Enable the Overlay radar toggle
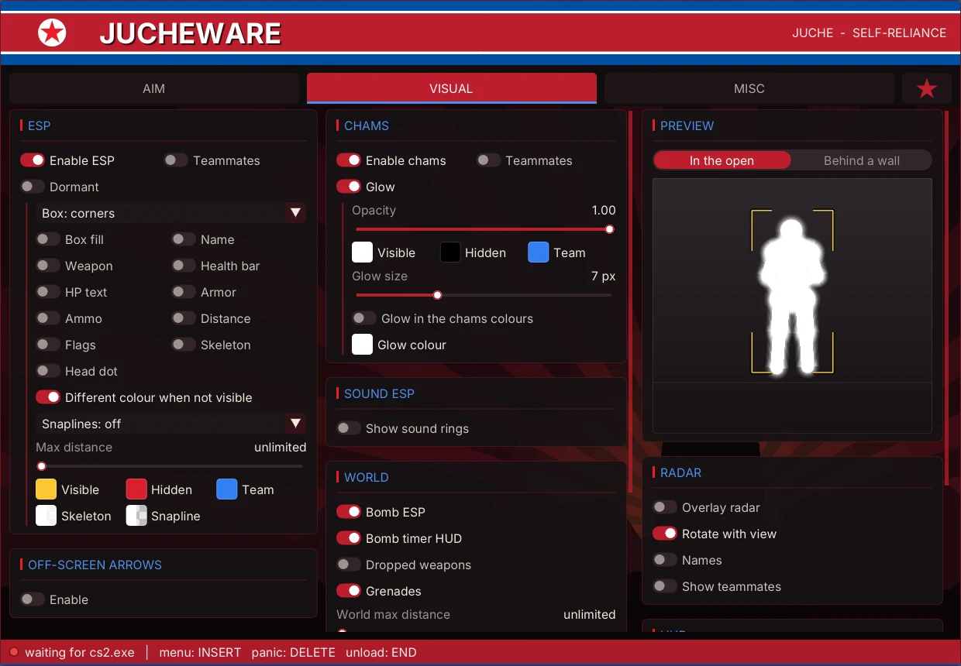 click(665, 507)
